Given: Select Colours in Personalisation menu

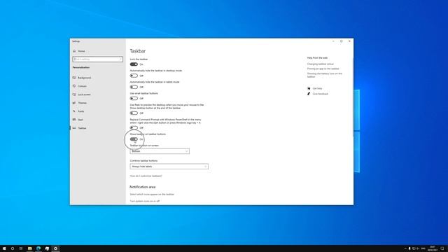Looking at the screenshot, I should pos(82,86).
